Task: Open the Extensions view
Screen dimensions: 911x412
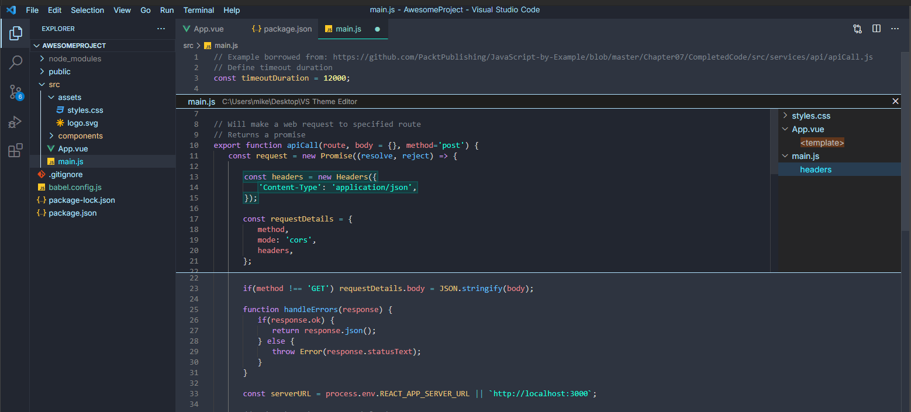Action: click(16, 151)
